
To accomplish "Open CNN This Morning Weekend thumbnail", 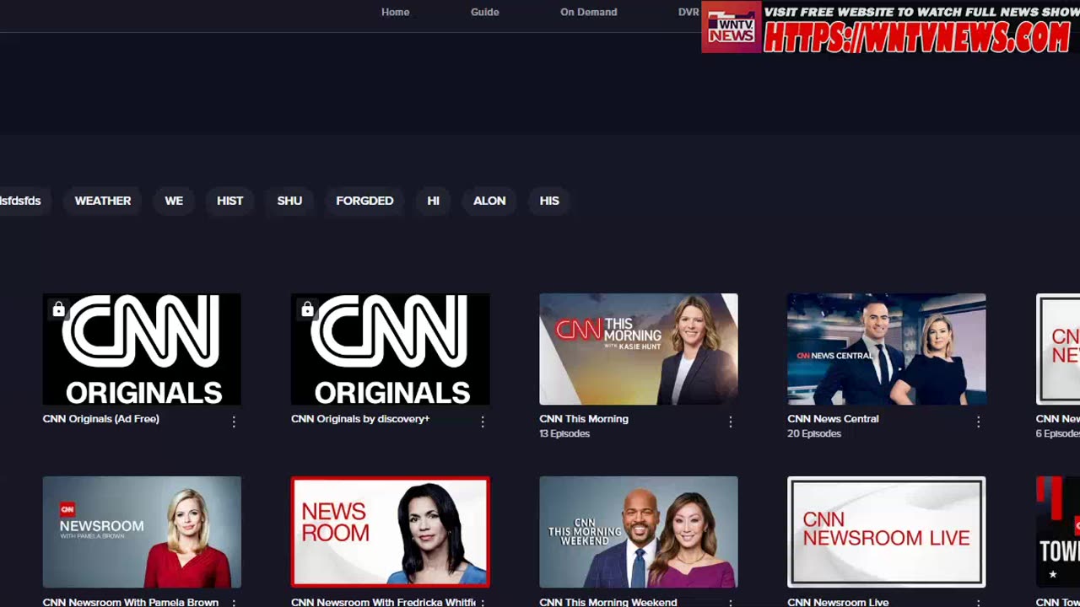I will tap(639, 532).
